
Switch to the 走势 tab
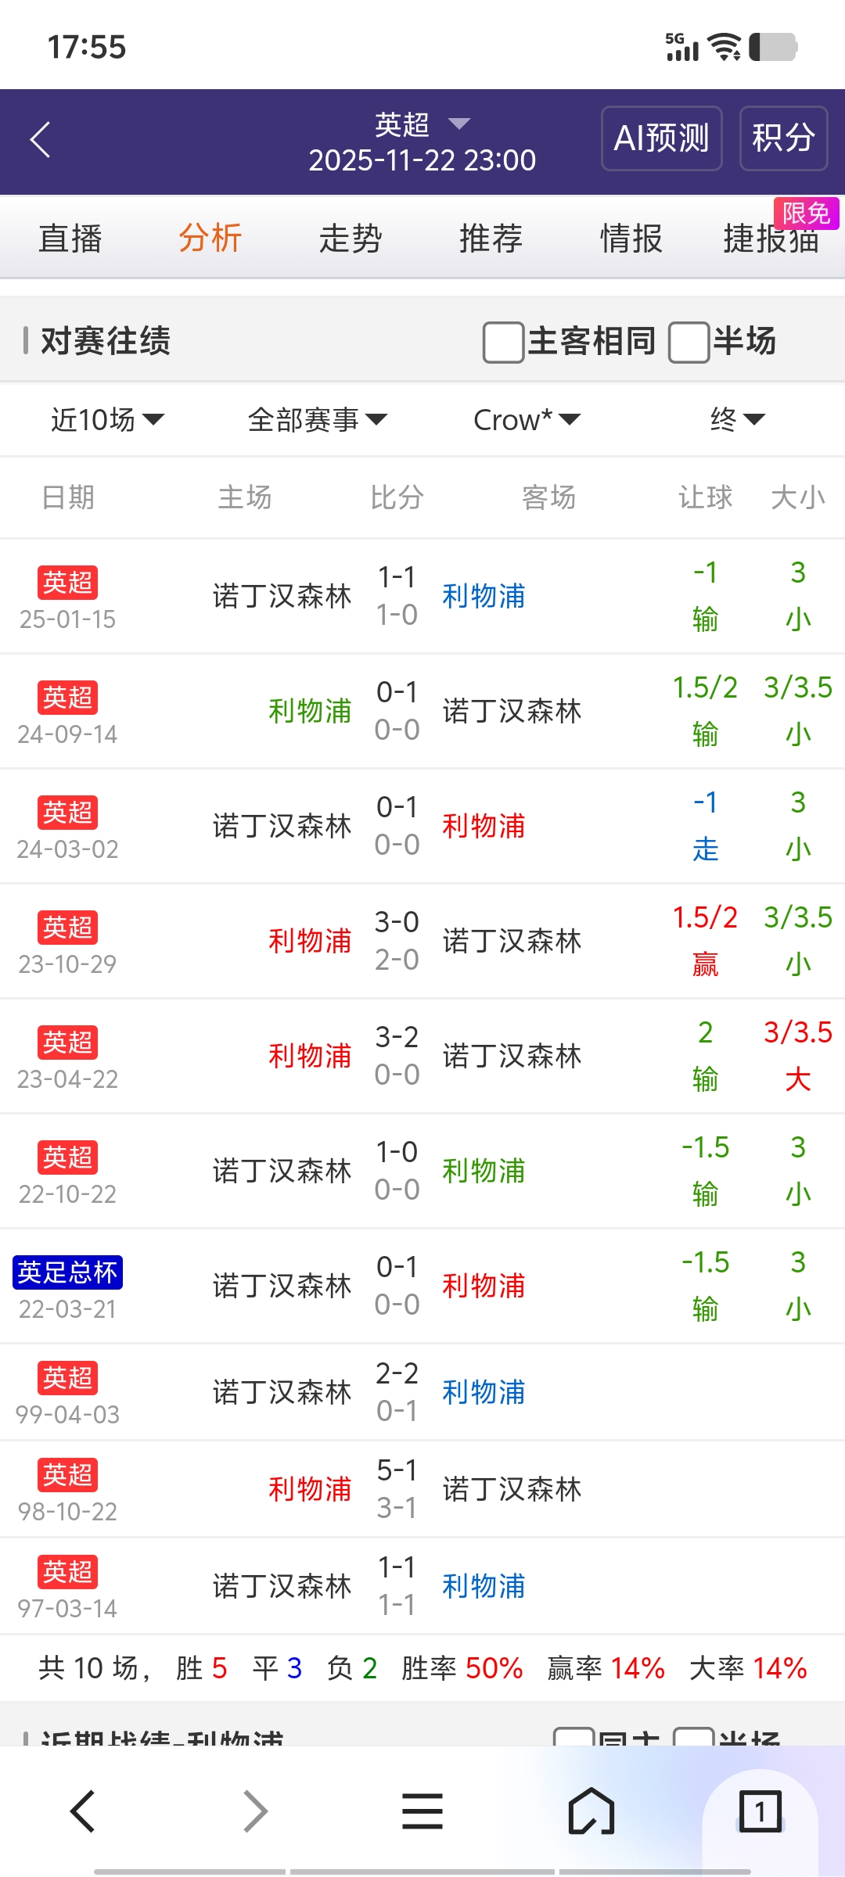click(x=350, y=239)
